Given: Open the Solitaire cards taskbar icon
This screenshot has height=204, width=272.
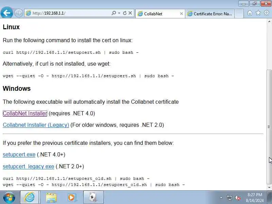Looking at the screenshot, I should click(93, 198).
